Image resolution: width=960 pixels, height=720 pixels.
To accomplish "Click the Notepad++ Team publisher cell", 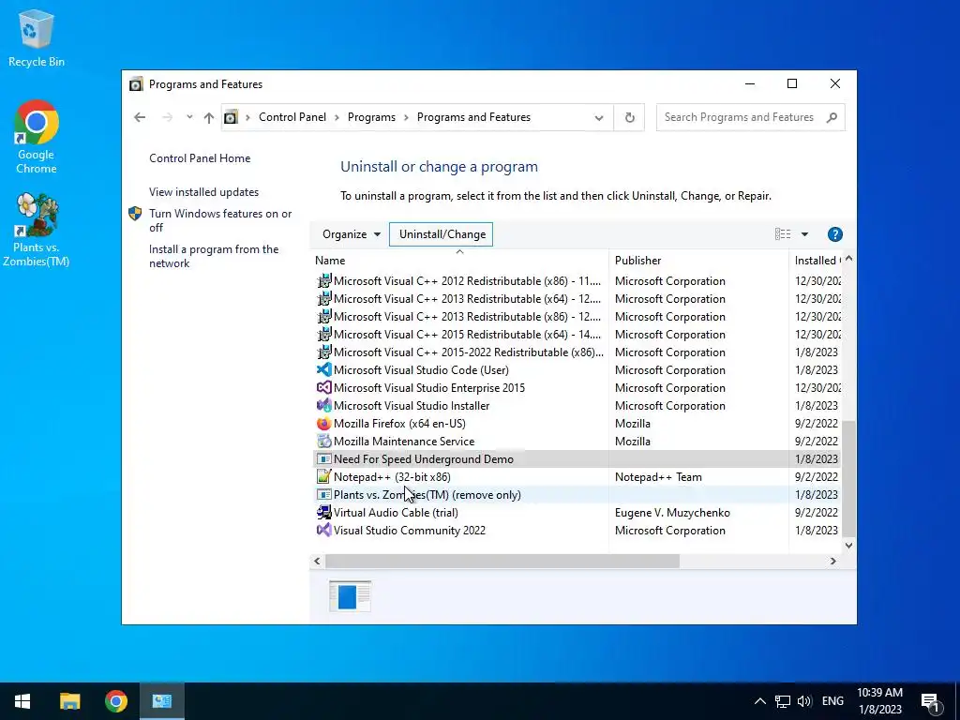I will (x=658, y=477).
